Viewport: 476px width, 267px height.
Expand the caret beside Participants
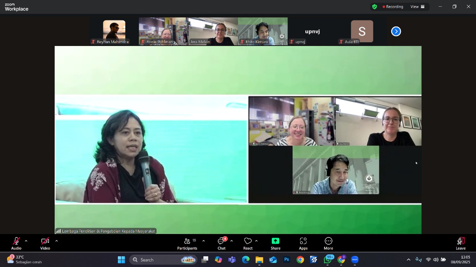click(203, 241)
